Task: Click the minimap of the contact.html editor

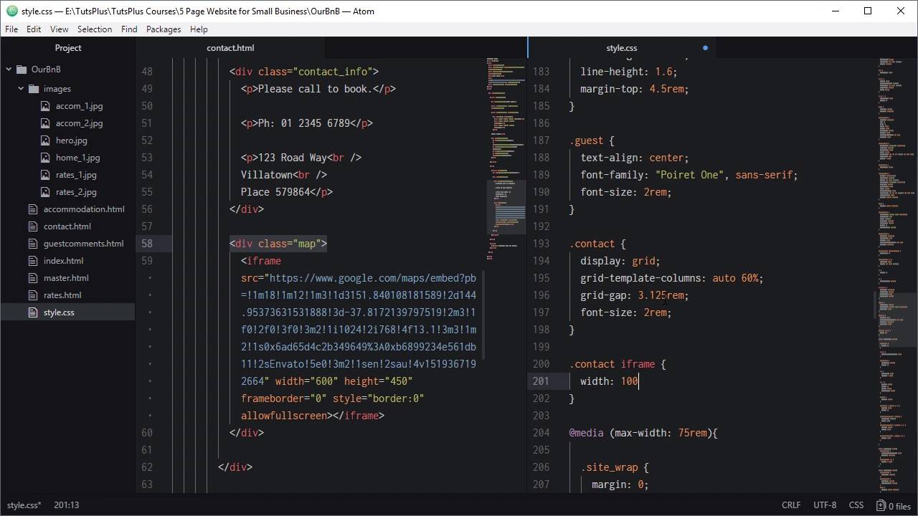Action: pos(506,158)
